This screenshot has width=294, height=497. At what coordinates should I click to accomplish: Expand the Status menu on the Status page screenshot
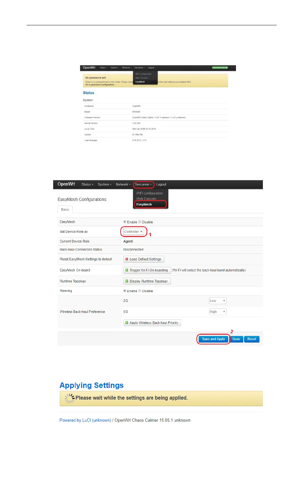[x=103, y=68]
